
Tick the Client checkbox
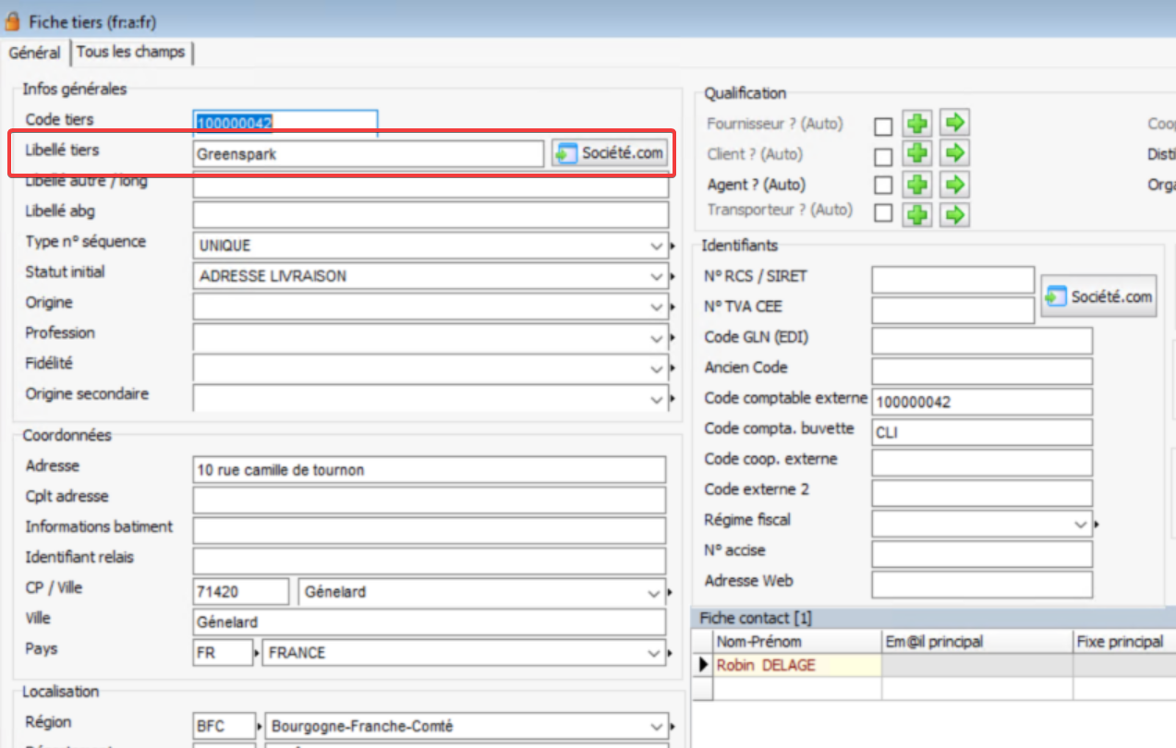click(x=883, y=156)
